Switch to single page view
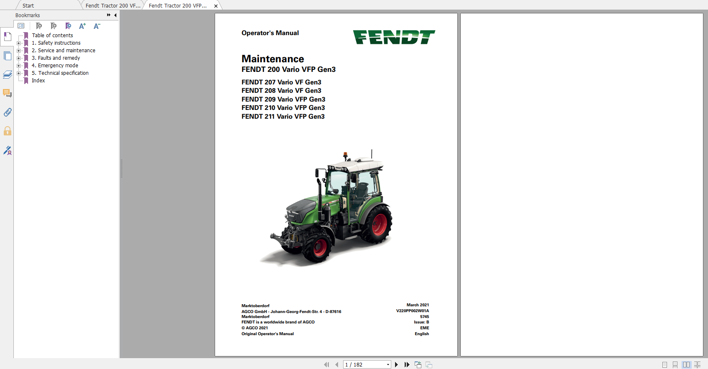708x369 pixels. pos(664,364)
